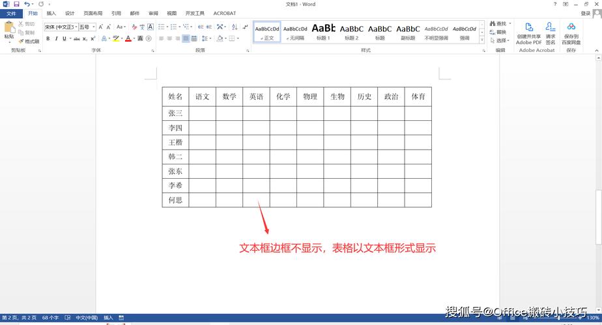602x325 pixels.
Task: Click the Replace (替换) command
Action: [498, 32]
